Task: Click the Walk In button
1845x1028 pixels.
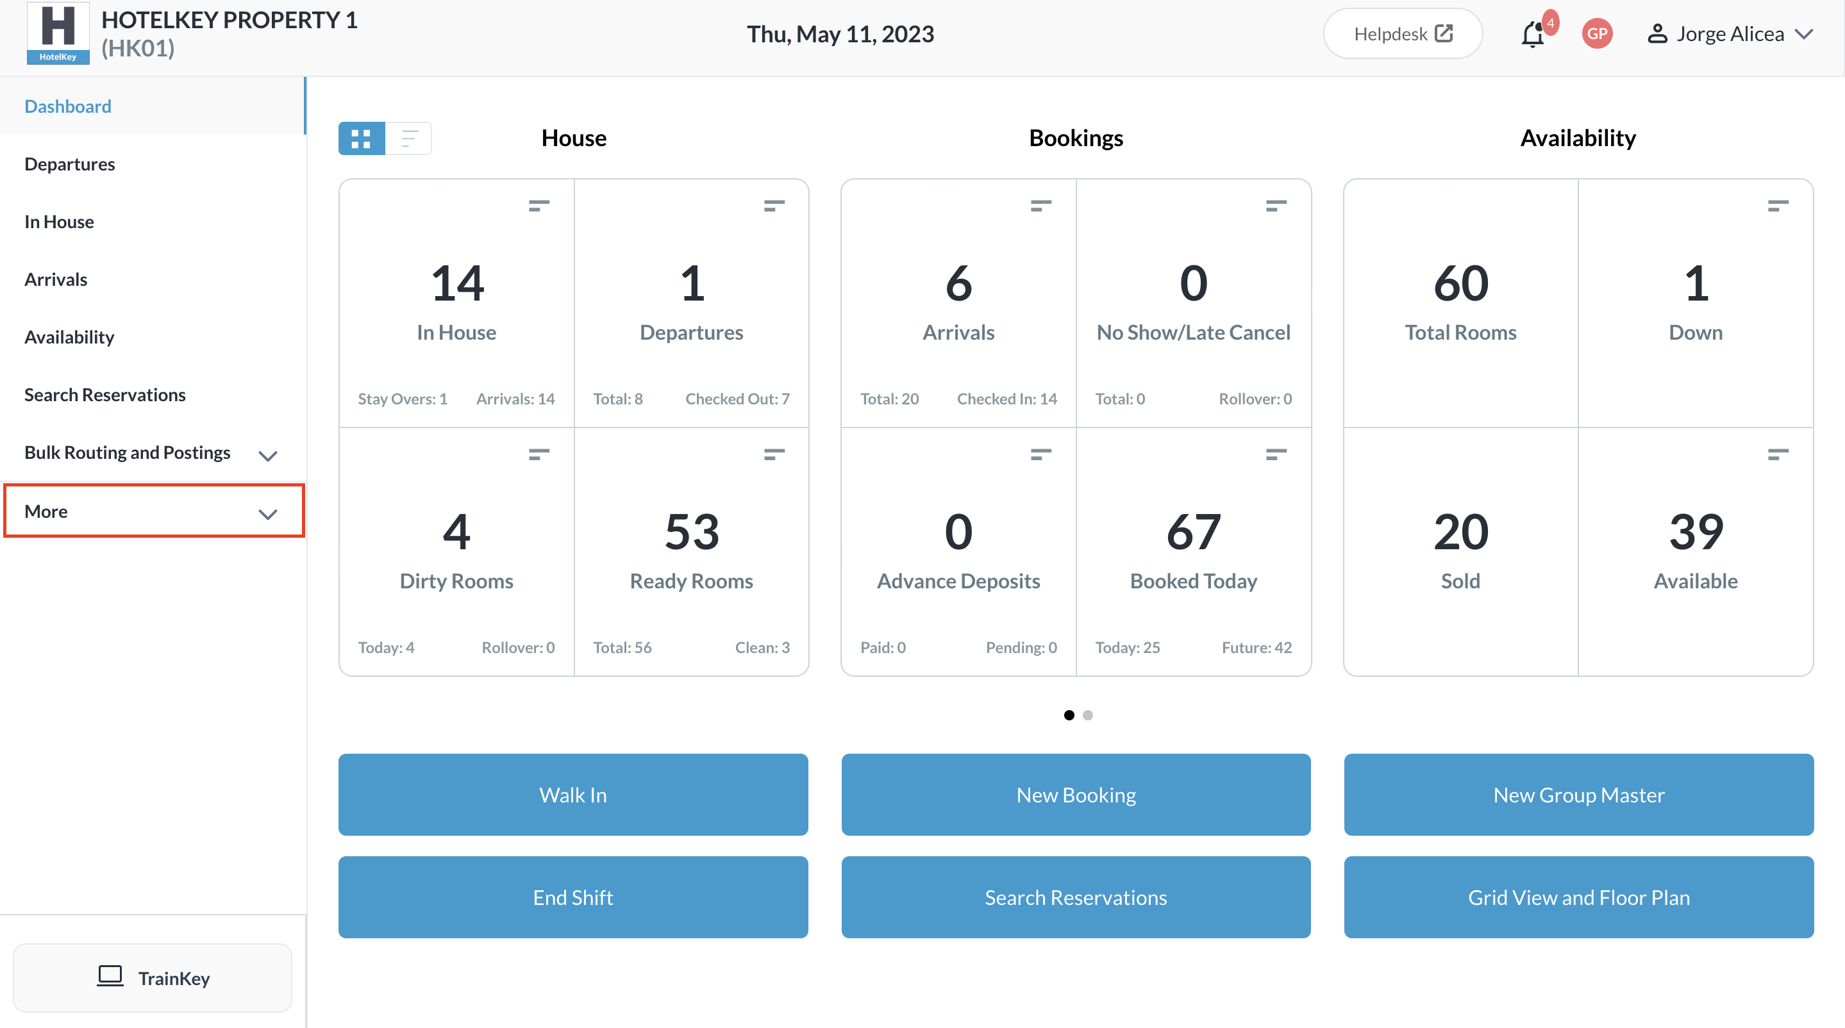Action: (573, 794)
